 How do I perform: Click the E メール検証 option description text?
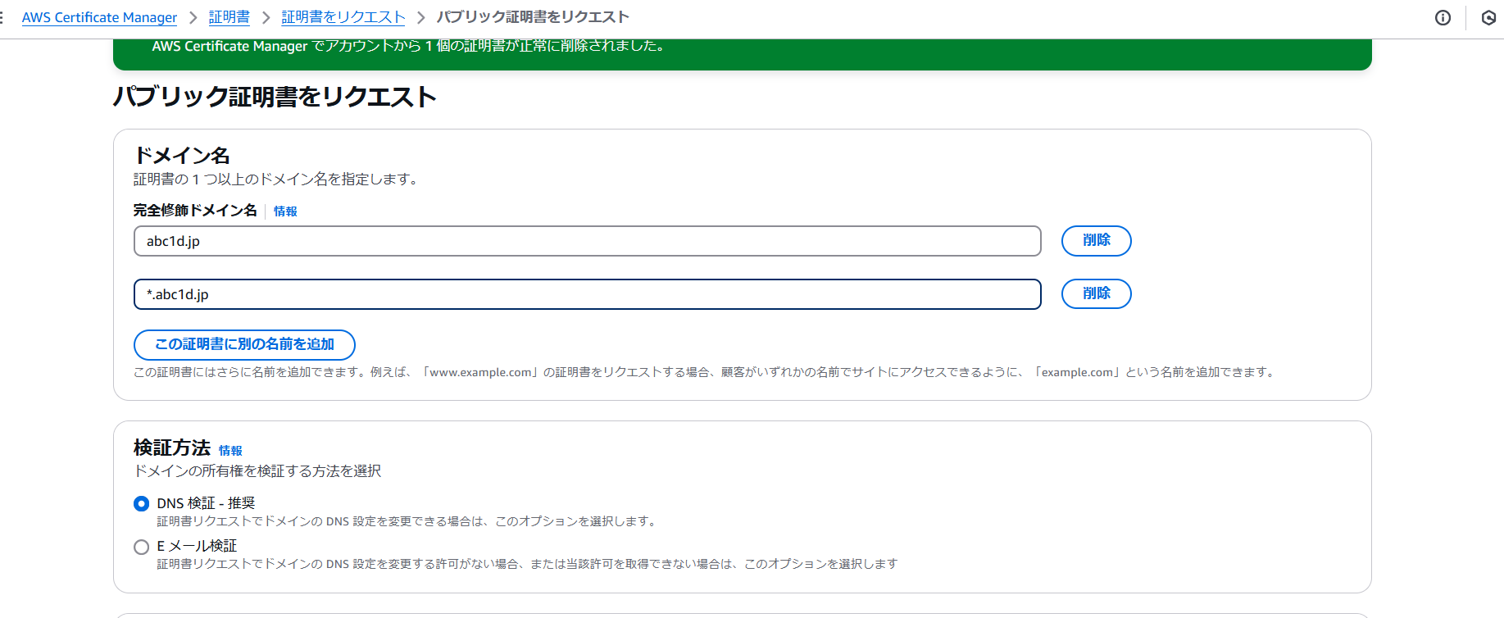pyautogui.click(x=527, y=564)
